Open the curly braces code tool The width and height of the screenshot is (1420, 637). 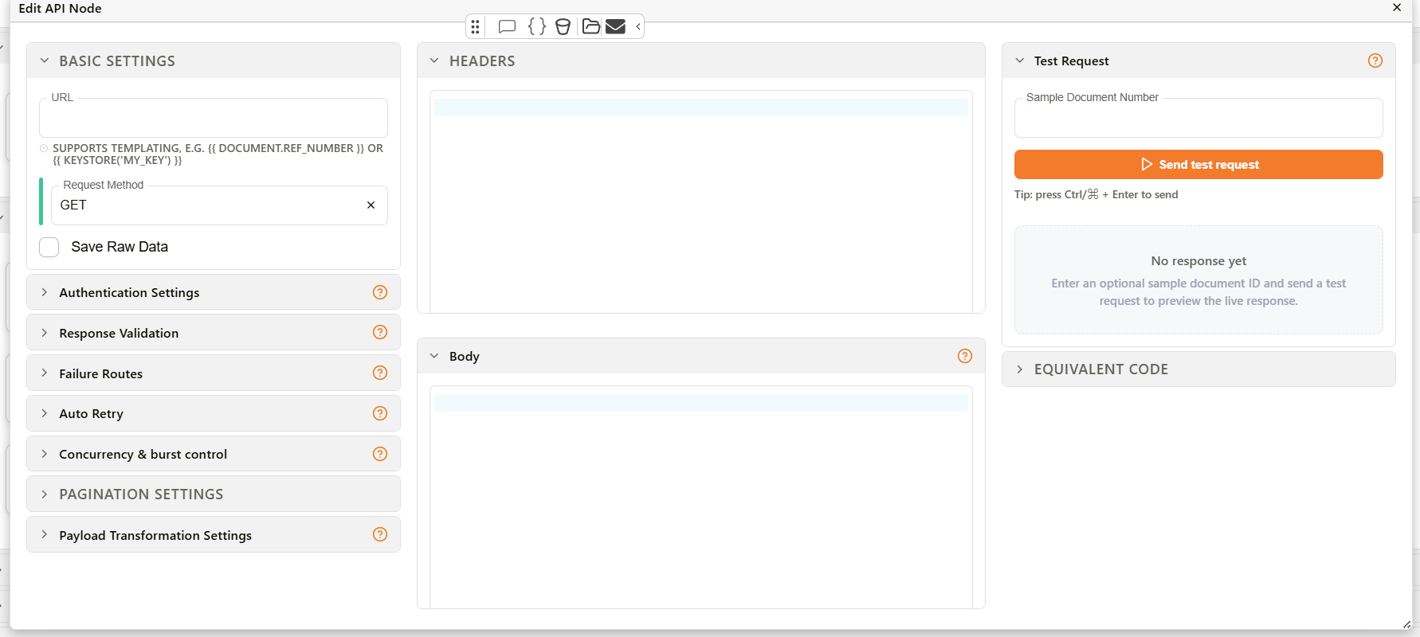click(x=537, y=26)
